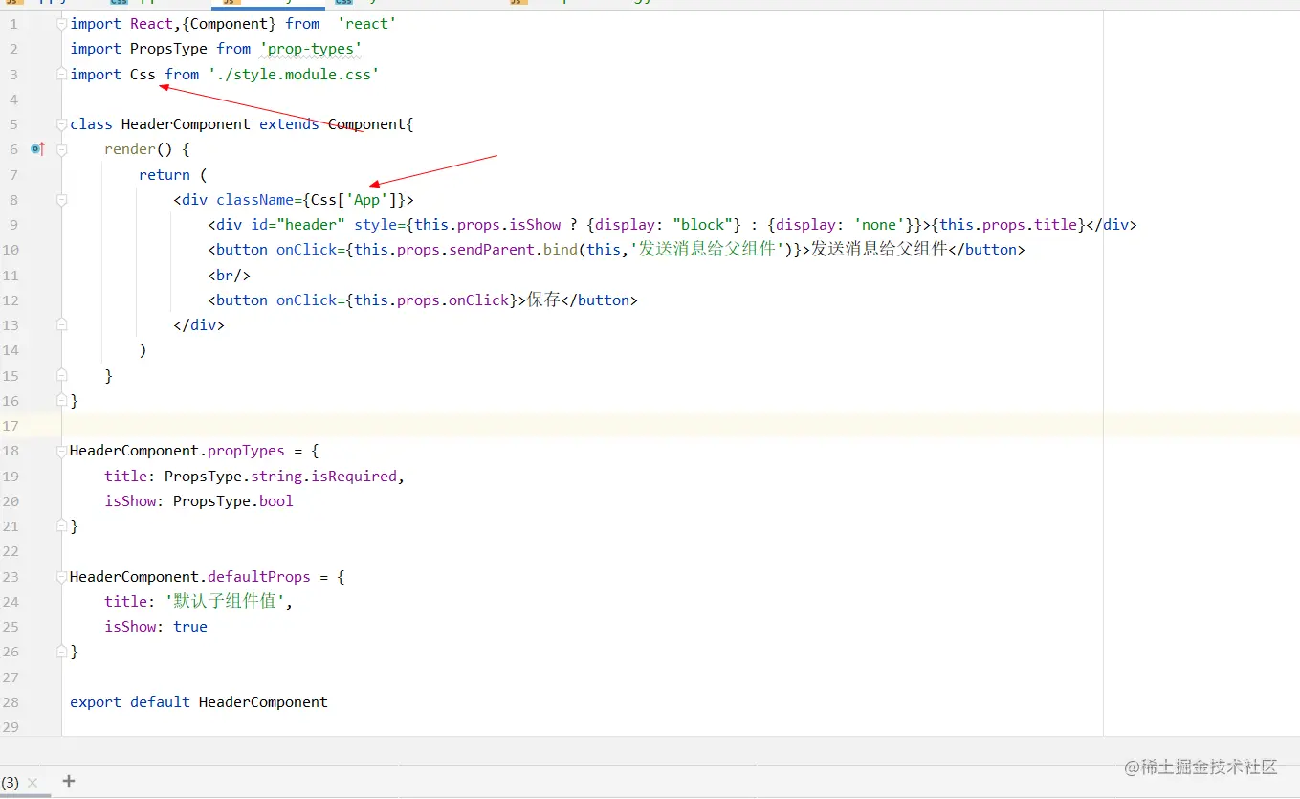Click the className attribute on line 8
The width and height of the screenshot is (1300, 799).
pyautogui.click(x=254, y=200)
